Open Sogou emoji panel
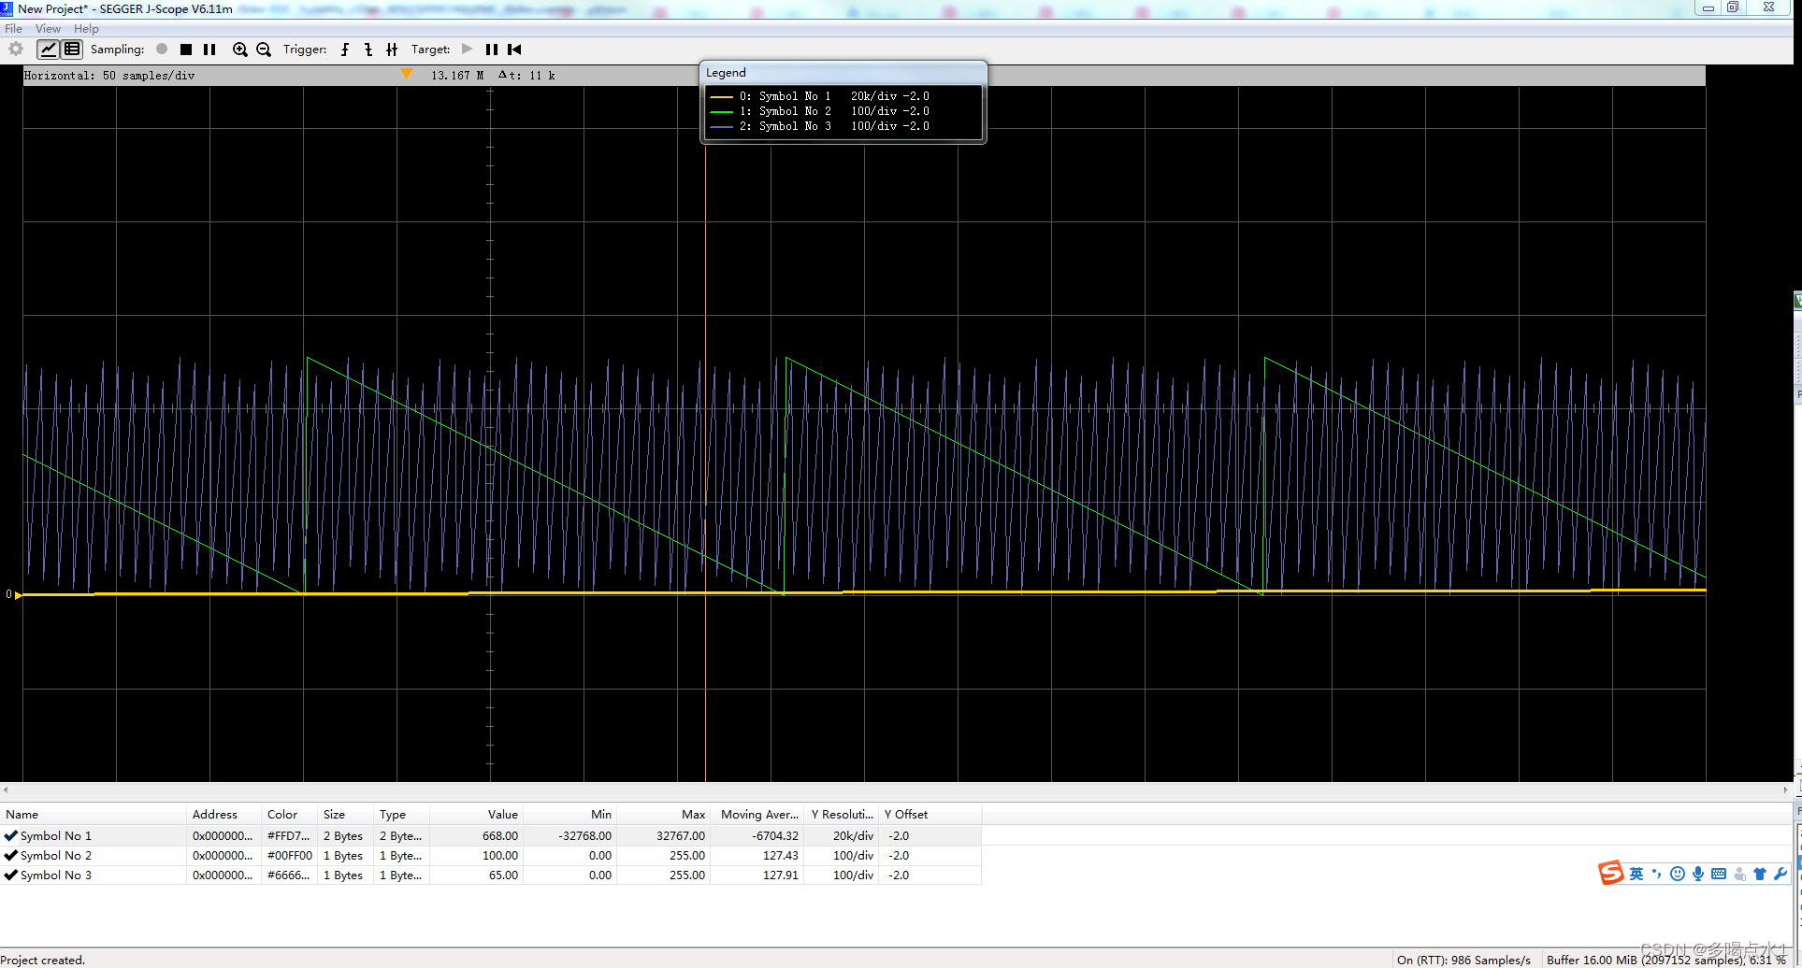Image resolution: width=1802 pixels, height=968 pixels. [x=1677, y=874]
